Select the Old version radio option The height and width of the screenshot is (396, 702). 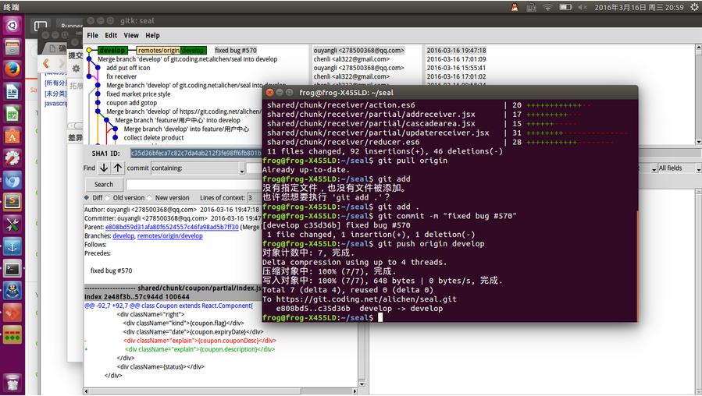point(108,198)
